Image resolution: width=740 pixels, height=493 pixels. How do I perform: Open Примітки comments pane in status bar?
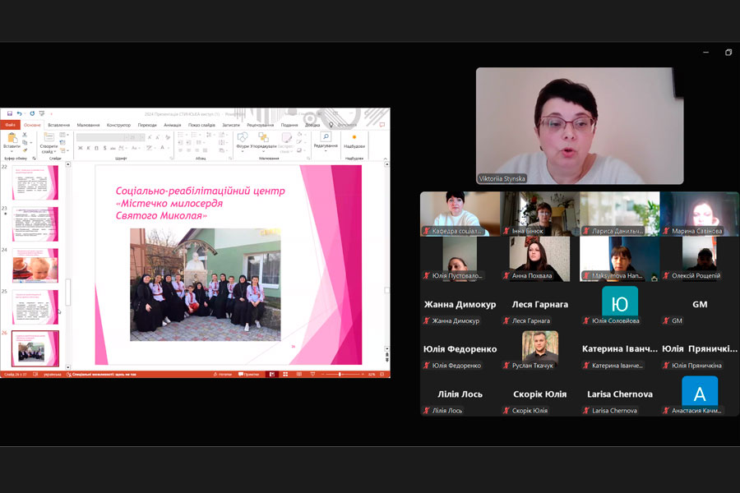(x=248, y=375)
